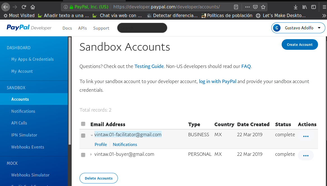Open 'Let's Make Deskto' bookmark
This screenshot has height=186, width=327.
[281, 16]
